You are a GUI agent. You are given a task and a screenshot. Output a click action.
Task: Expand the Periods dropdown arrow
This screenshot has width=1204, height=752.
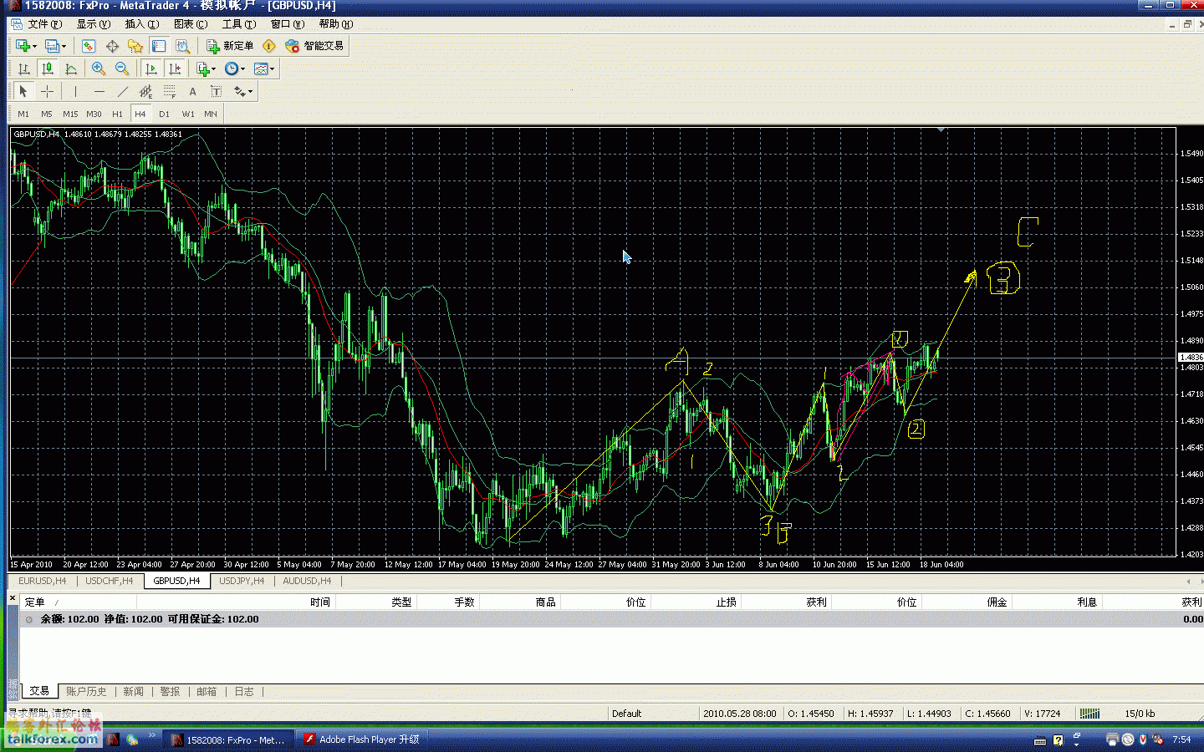(242, 69)
